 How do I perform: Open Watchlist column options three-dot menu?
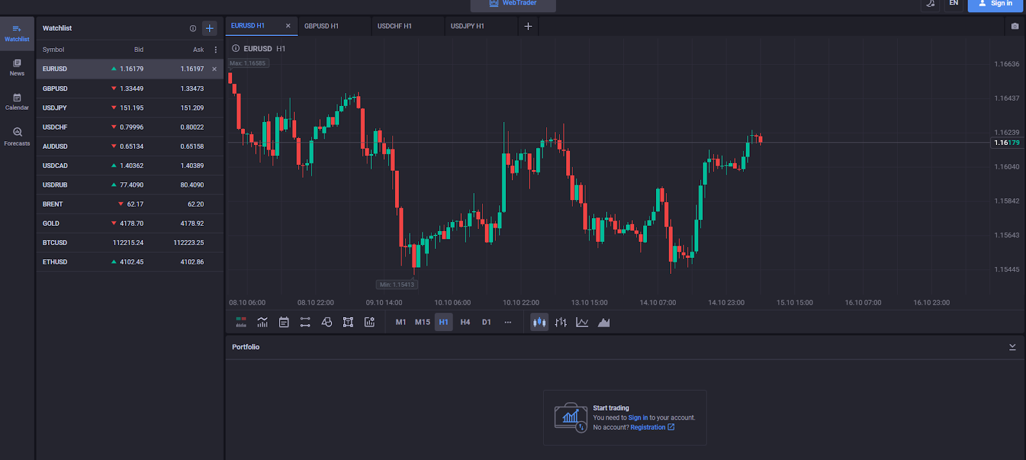(x=215, y=49)
